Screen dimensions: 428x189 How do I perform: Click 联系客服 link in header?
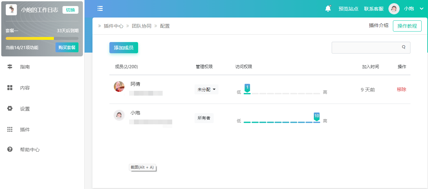click(374, 9)
